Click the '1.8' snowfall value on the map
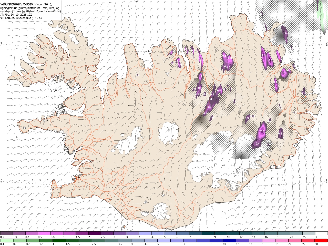Viewport: 328px width, 246px height. pyautogui.click(x=263, y=55)
